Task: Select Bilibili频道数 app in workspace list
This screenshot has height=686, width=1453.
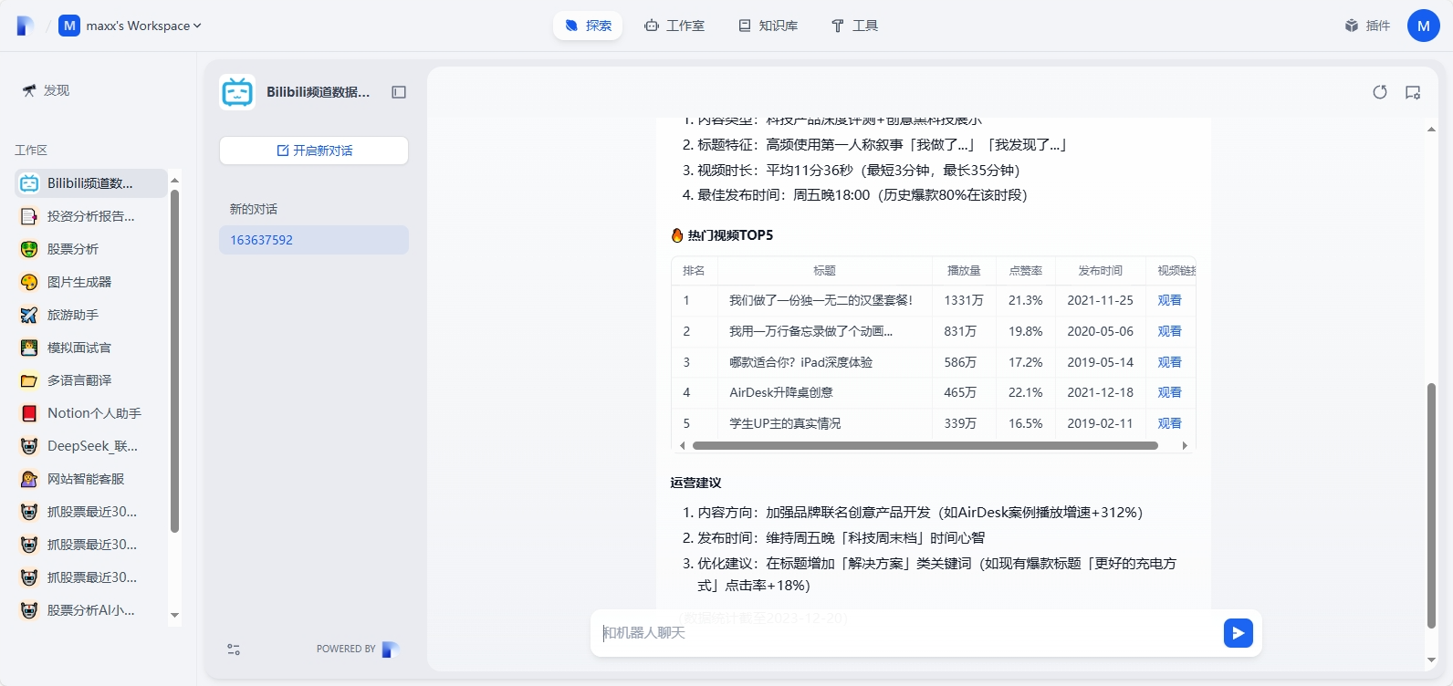Action: click(91, 183)
